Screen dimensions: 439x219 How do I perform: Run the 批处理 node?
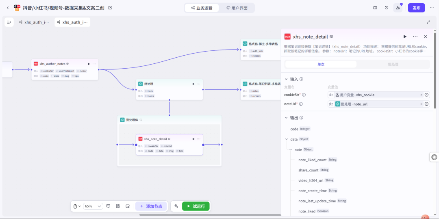[193, 84]
